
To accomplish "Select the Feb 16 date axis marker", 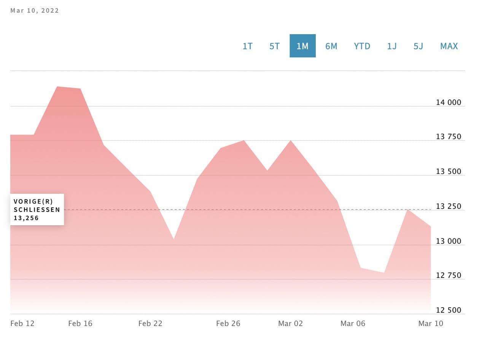I will click(x=80, y=324).
